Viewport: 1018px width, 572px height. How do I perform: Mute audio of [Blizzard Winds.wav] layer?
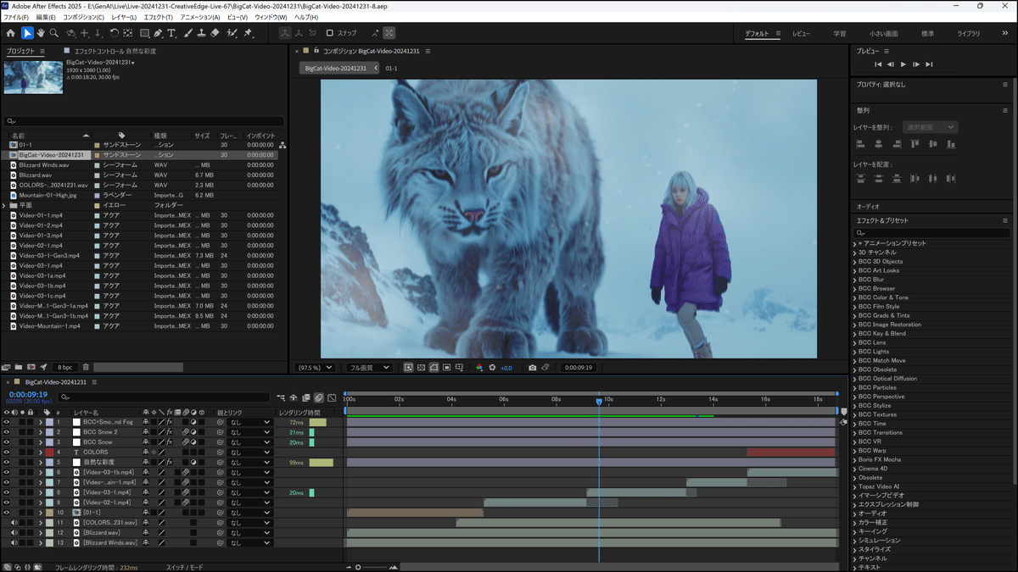coord(14,543)
